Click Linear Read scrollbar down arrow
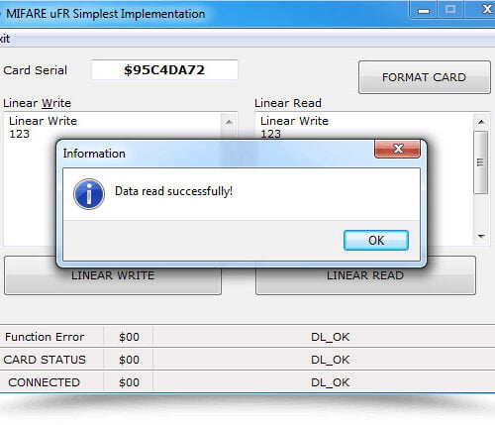Screen dimensions: 495x425 tap(481, 236)
